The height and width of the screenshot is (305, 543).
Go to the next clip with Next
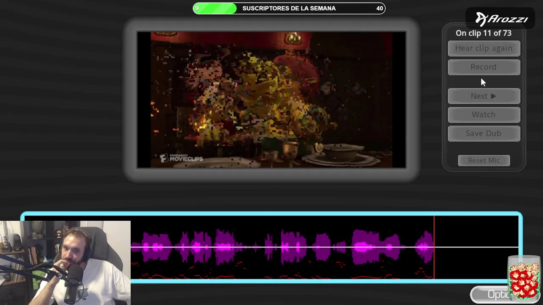tap(484, 96)
